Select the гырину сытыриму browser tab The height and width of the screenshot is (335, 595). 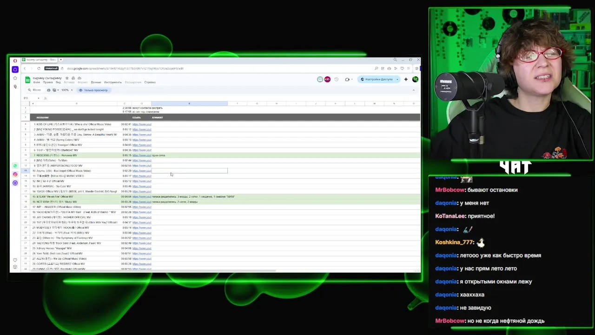click(x=39, y=60)
